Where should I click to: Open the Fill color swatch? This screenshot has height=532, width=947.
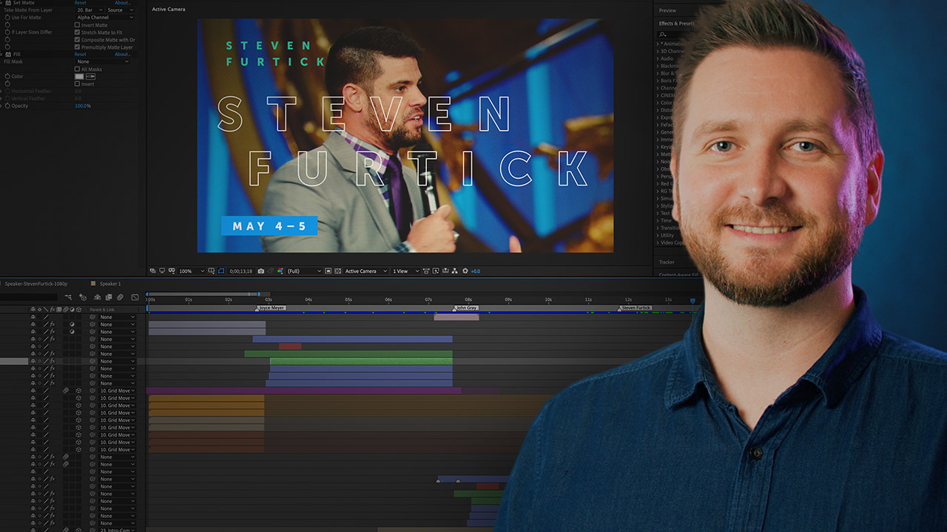tap(80, 76)
